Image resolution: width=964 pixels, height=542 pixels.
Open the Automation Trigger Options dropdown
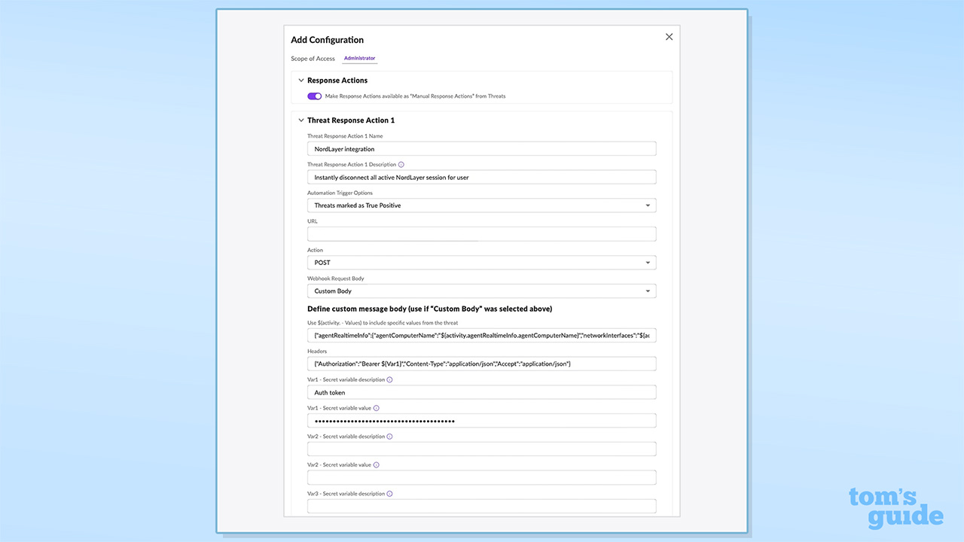point(481,206)
